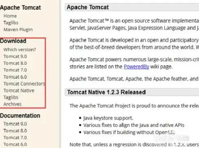Open Tomcat 6.0 under Download

(15, 77)
